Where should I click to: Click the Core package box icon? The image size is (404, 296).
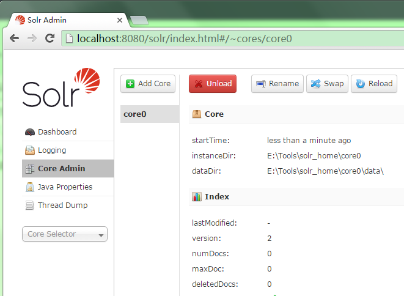[x=197, y=114]
